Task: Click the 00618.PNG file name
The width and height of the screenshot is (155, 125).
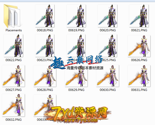Action: click(x=45, y=30)
